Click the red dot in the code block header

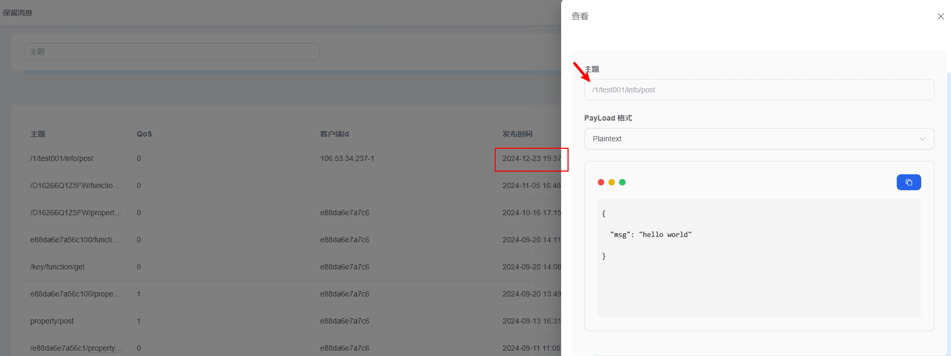coord(601,182)
